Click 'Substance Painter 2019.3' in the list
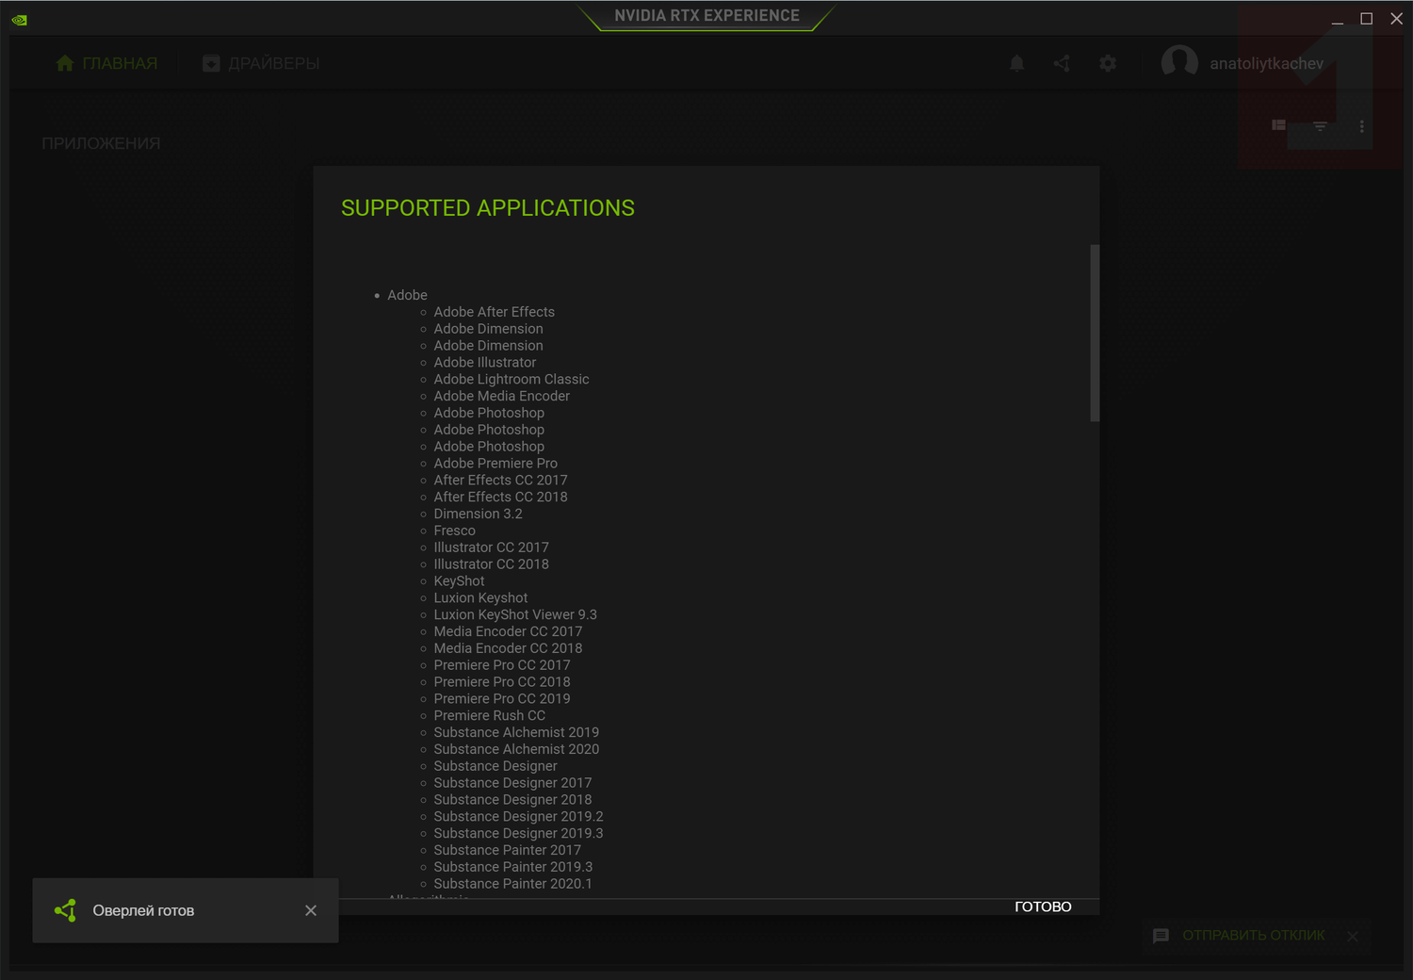This screenshot has width=1413, height=980. [513, 868]
